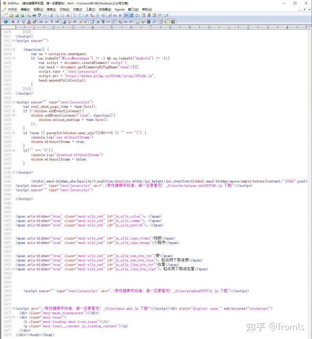The width and height of the screenshot is (312, 339).
Task: Run spell check from the toolbar
Action: 39,15
